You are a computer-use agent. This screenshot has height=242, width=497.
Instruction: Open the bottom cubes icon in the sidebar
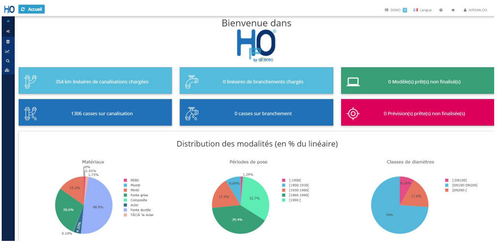coord(8,71)
